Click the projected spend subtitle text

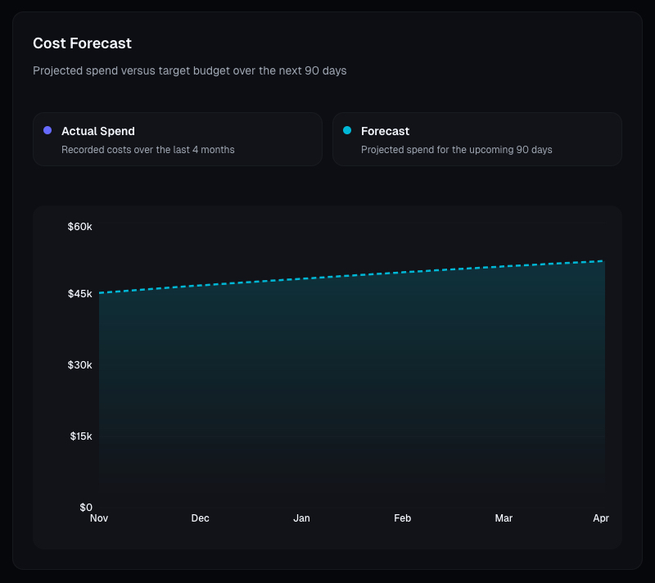tap(189, 71)
